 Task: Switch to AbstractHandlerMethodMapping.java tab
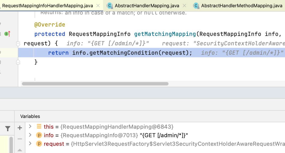click(x=241, y=6)
